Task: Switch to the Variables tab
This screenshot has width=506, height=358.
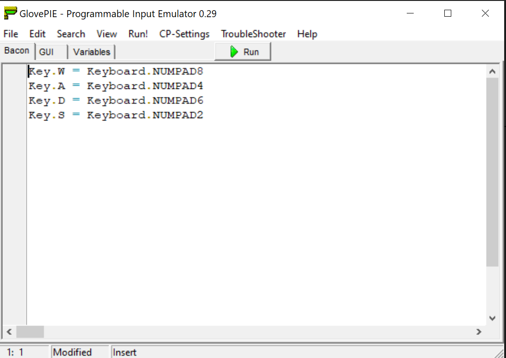Action: 92,52
